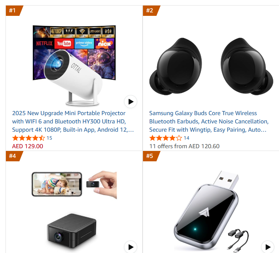Open the Samsung Galaxy Buds Core title link
The image size is (279, 253).
(209, 122)
